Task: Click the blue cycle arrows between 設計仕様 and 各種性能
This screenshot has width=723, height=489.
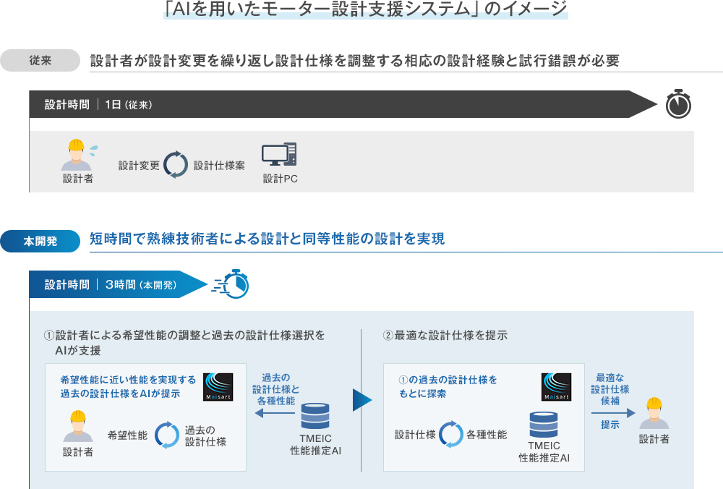Action: click(450, 435)
